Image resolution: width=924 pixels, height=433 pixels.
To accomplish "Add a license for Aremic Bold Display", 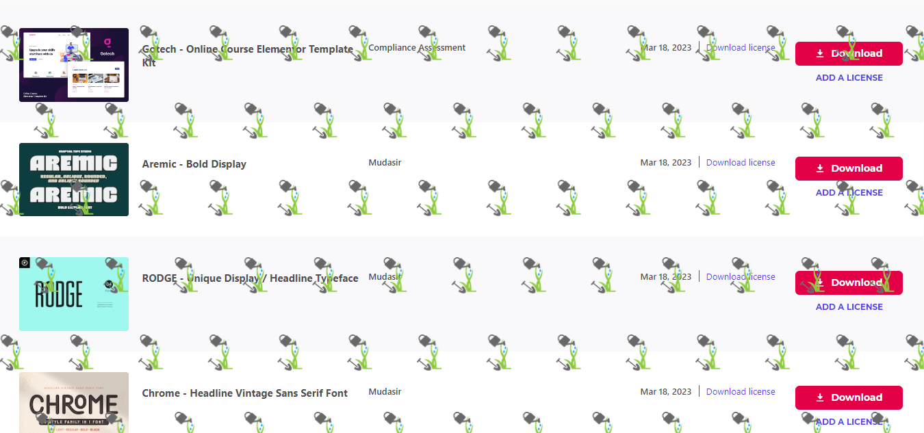I will [x=849, y=193].
